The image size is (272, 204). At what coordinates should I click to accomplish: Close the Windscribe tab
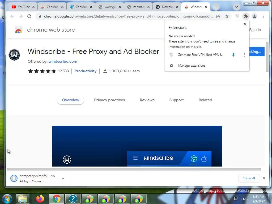pos(206,7)
